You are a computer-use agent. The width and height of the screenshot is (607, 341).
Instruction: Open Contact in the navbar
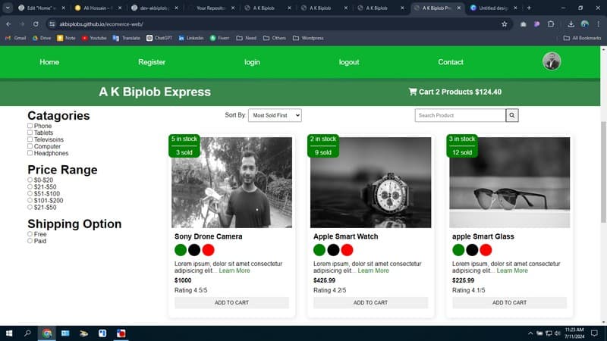click(451, 62)
